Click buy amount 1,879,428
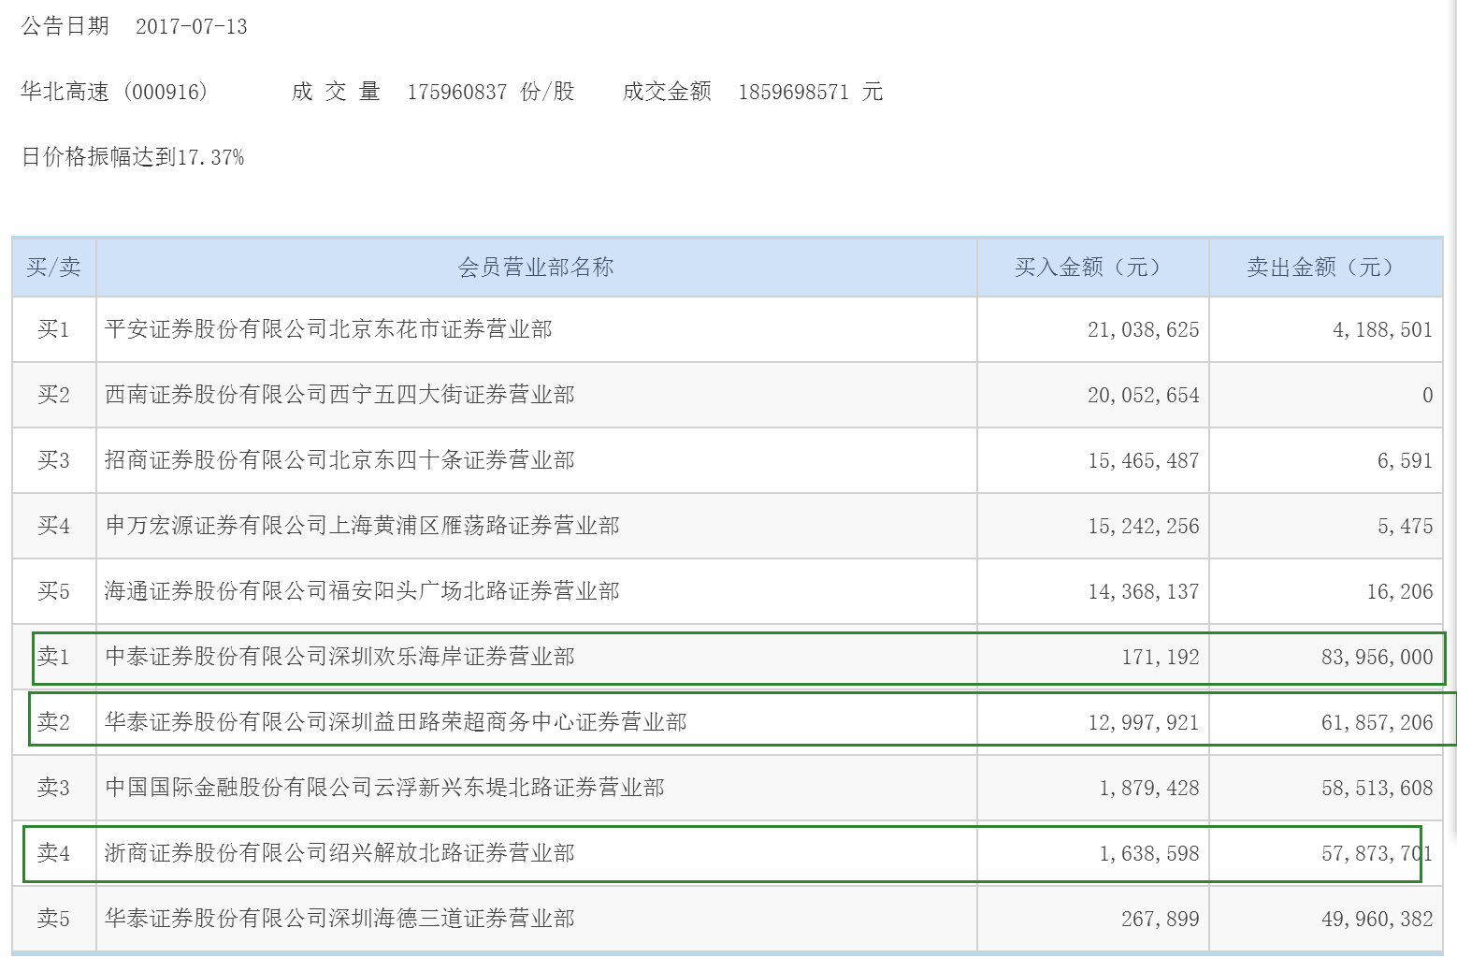This screenshot has height=957, width=1457. pyautogui.click(x=1148, y=788)
